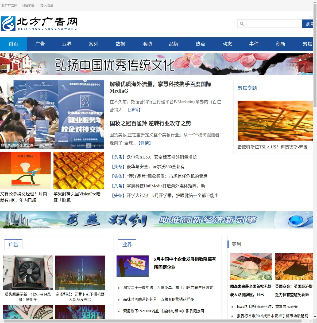Click the 搜索 search button
317x323 pixels.
(308, 24)
